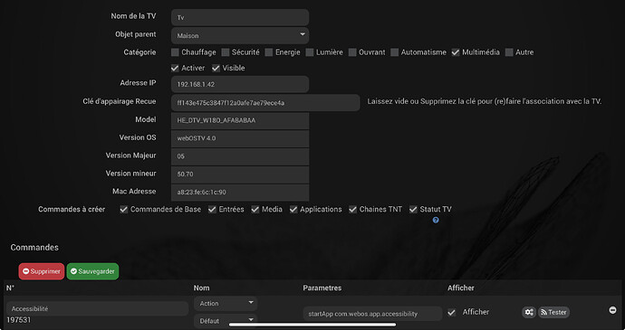This screenshot has width=625, height=330.
Task: Select the Clé d'appairage Recue field
Action: point(265,103)
